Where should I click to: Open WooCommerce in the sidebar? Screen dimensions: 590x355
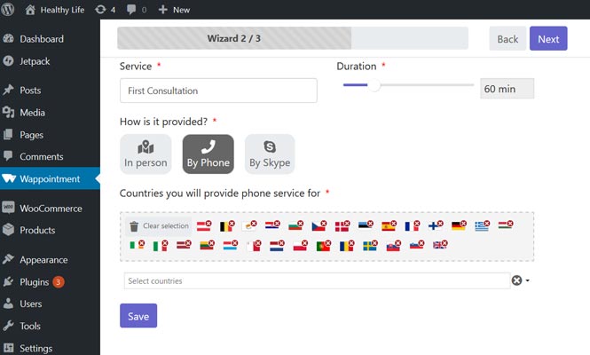pos(51,209)
